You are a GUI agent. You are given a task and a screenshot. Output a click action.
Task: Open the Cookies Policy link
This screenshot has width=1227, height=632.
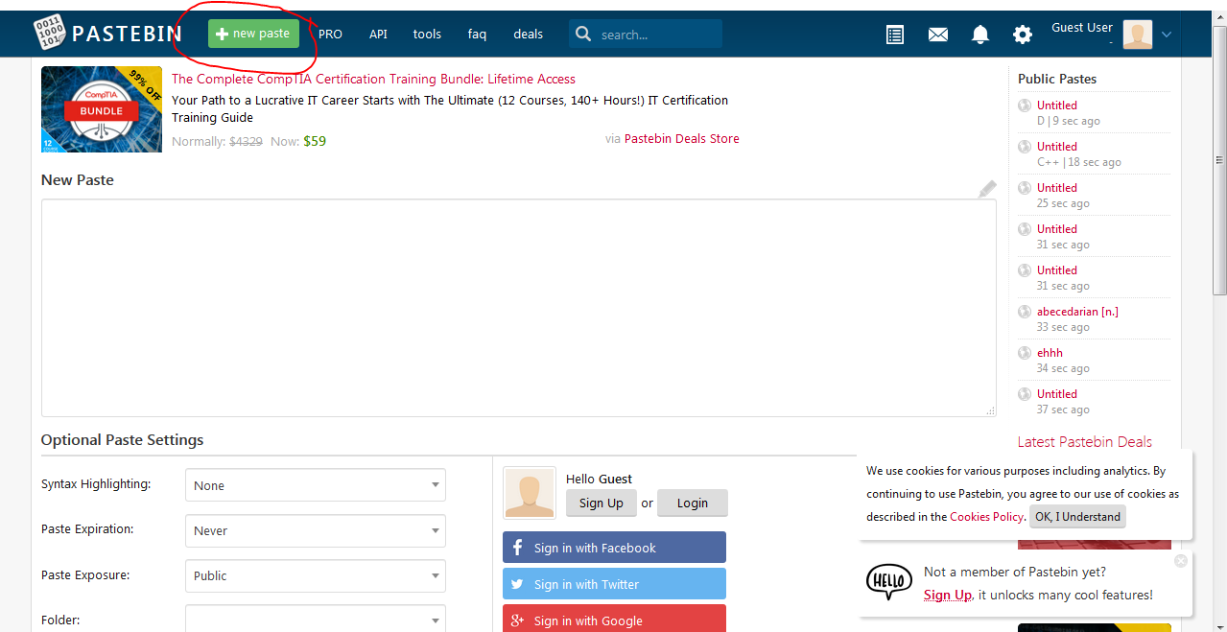986,516
